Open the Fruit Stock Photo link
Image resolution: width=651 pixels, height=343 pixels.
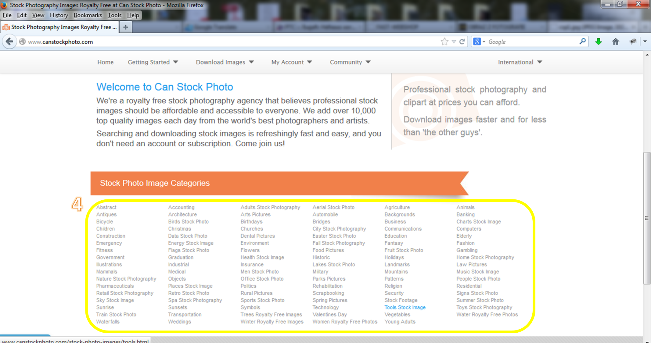(404, 250)
